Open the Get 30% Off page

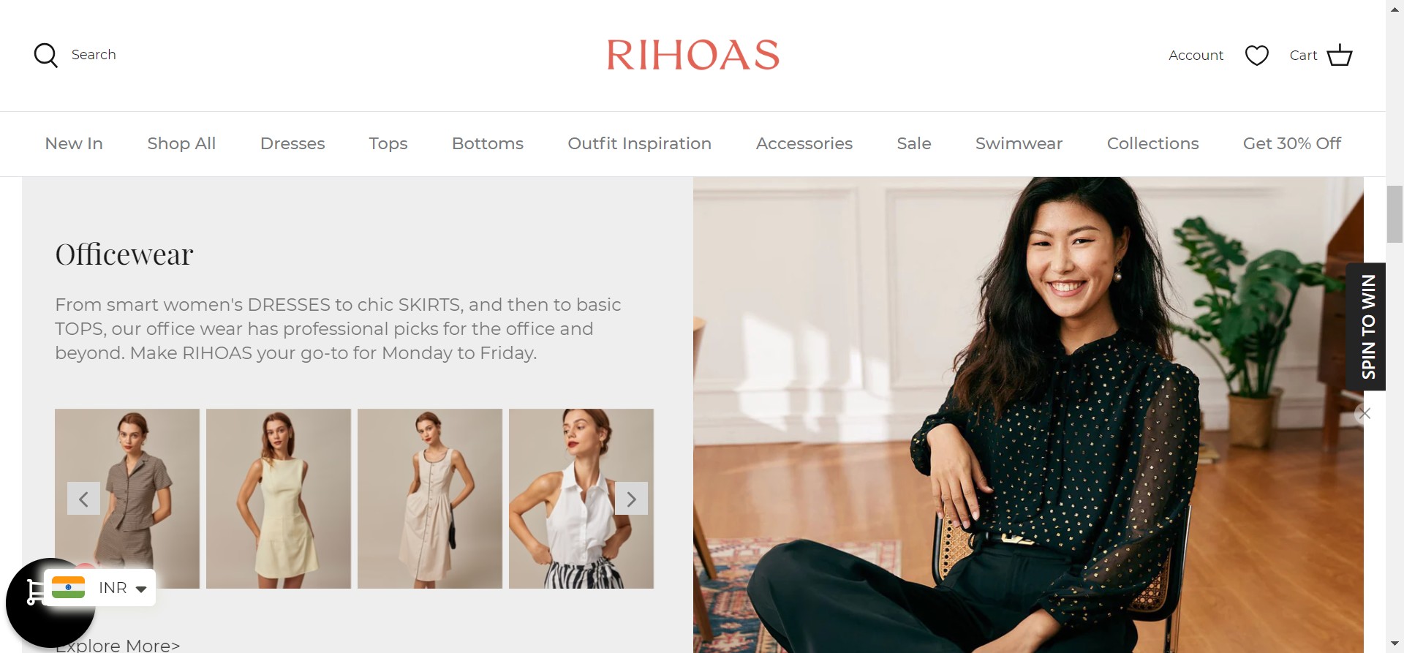click(x=1292, y=143)
